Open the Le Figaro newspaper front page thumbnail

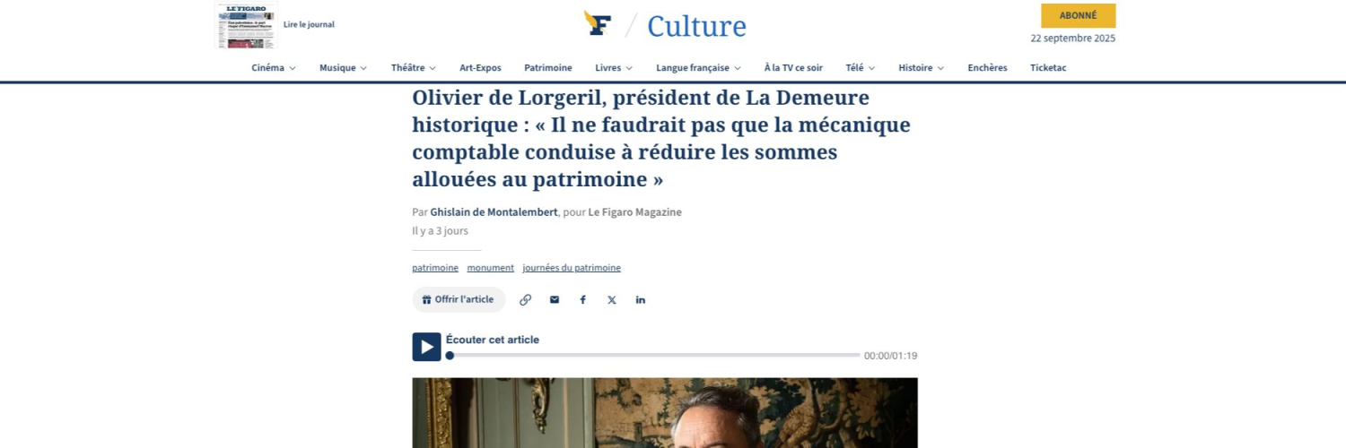(x=247, y=25)
